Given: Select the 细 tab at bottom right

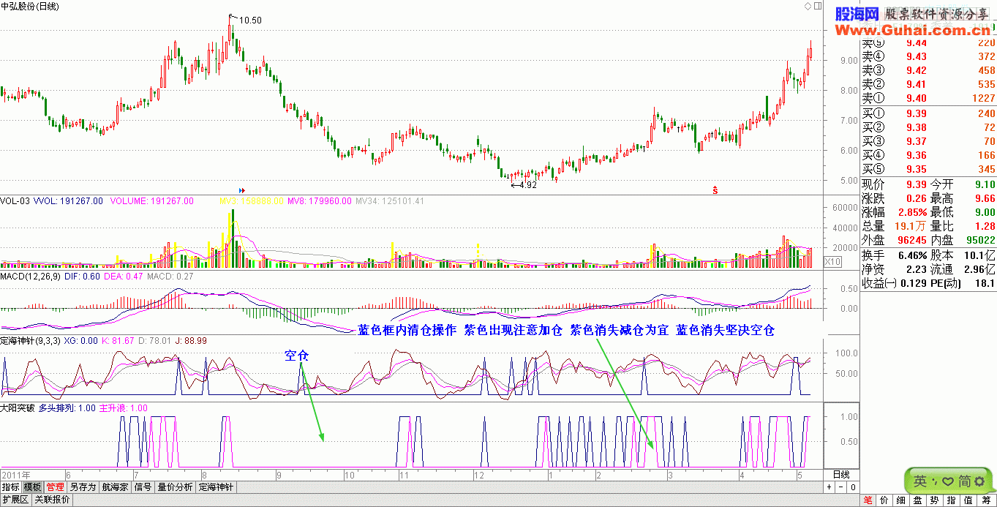Looking at the screenshot, I should pos(902,500).
